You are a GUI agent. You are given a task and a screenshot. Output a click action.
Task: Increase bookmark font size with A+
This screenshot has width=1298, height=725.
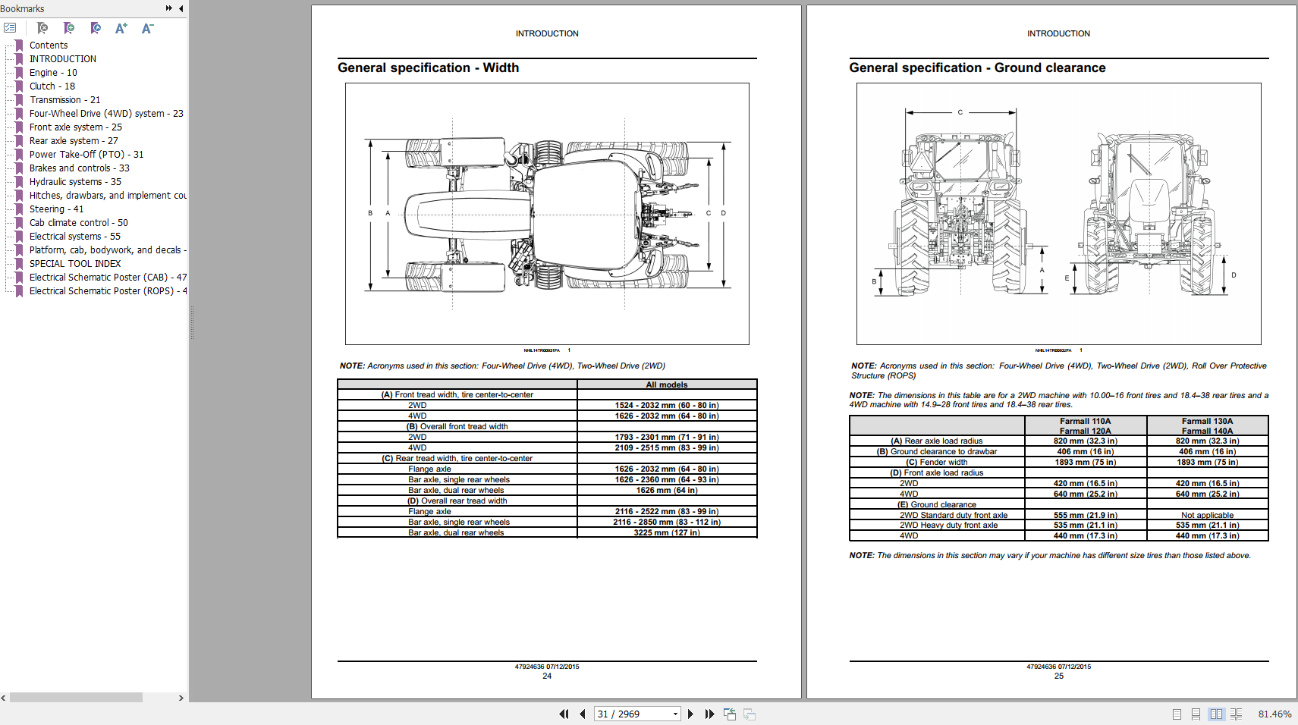coord(121,28)
